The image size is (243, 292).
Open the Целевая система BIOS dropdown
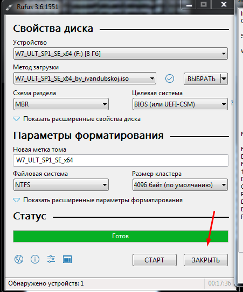(x=180, y=104)
